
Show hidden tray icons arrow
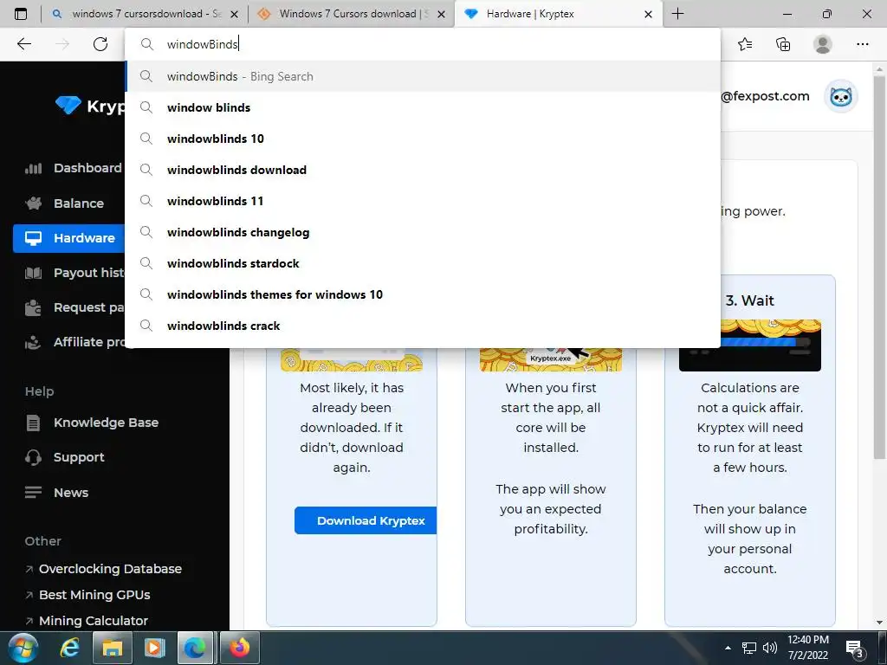click(x=728, y=648)
